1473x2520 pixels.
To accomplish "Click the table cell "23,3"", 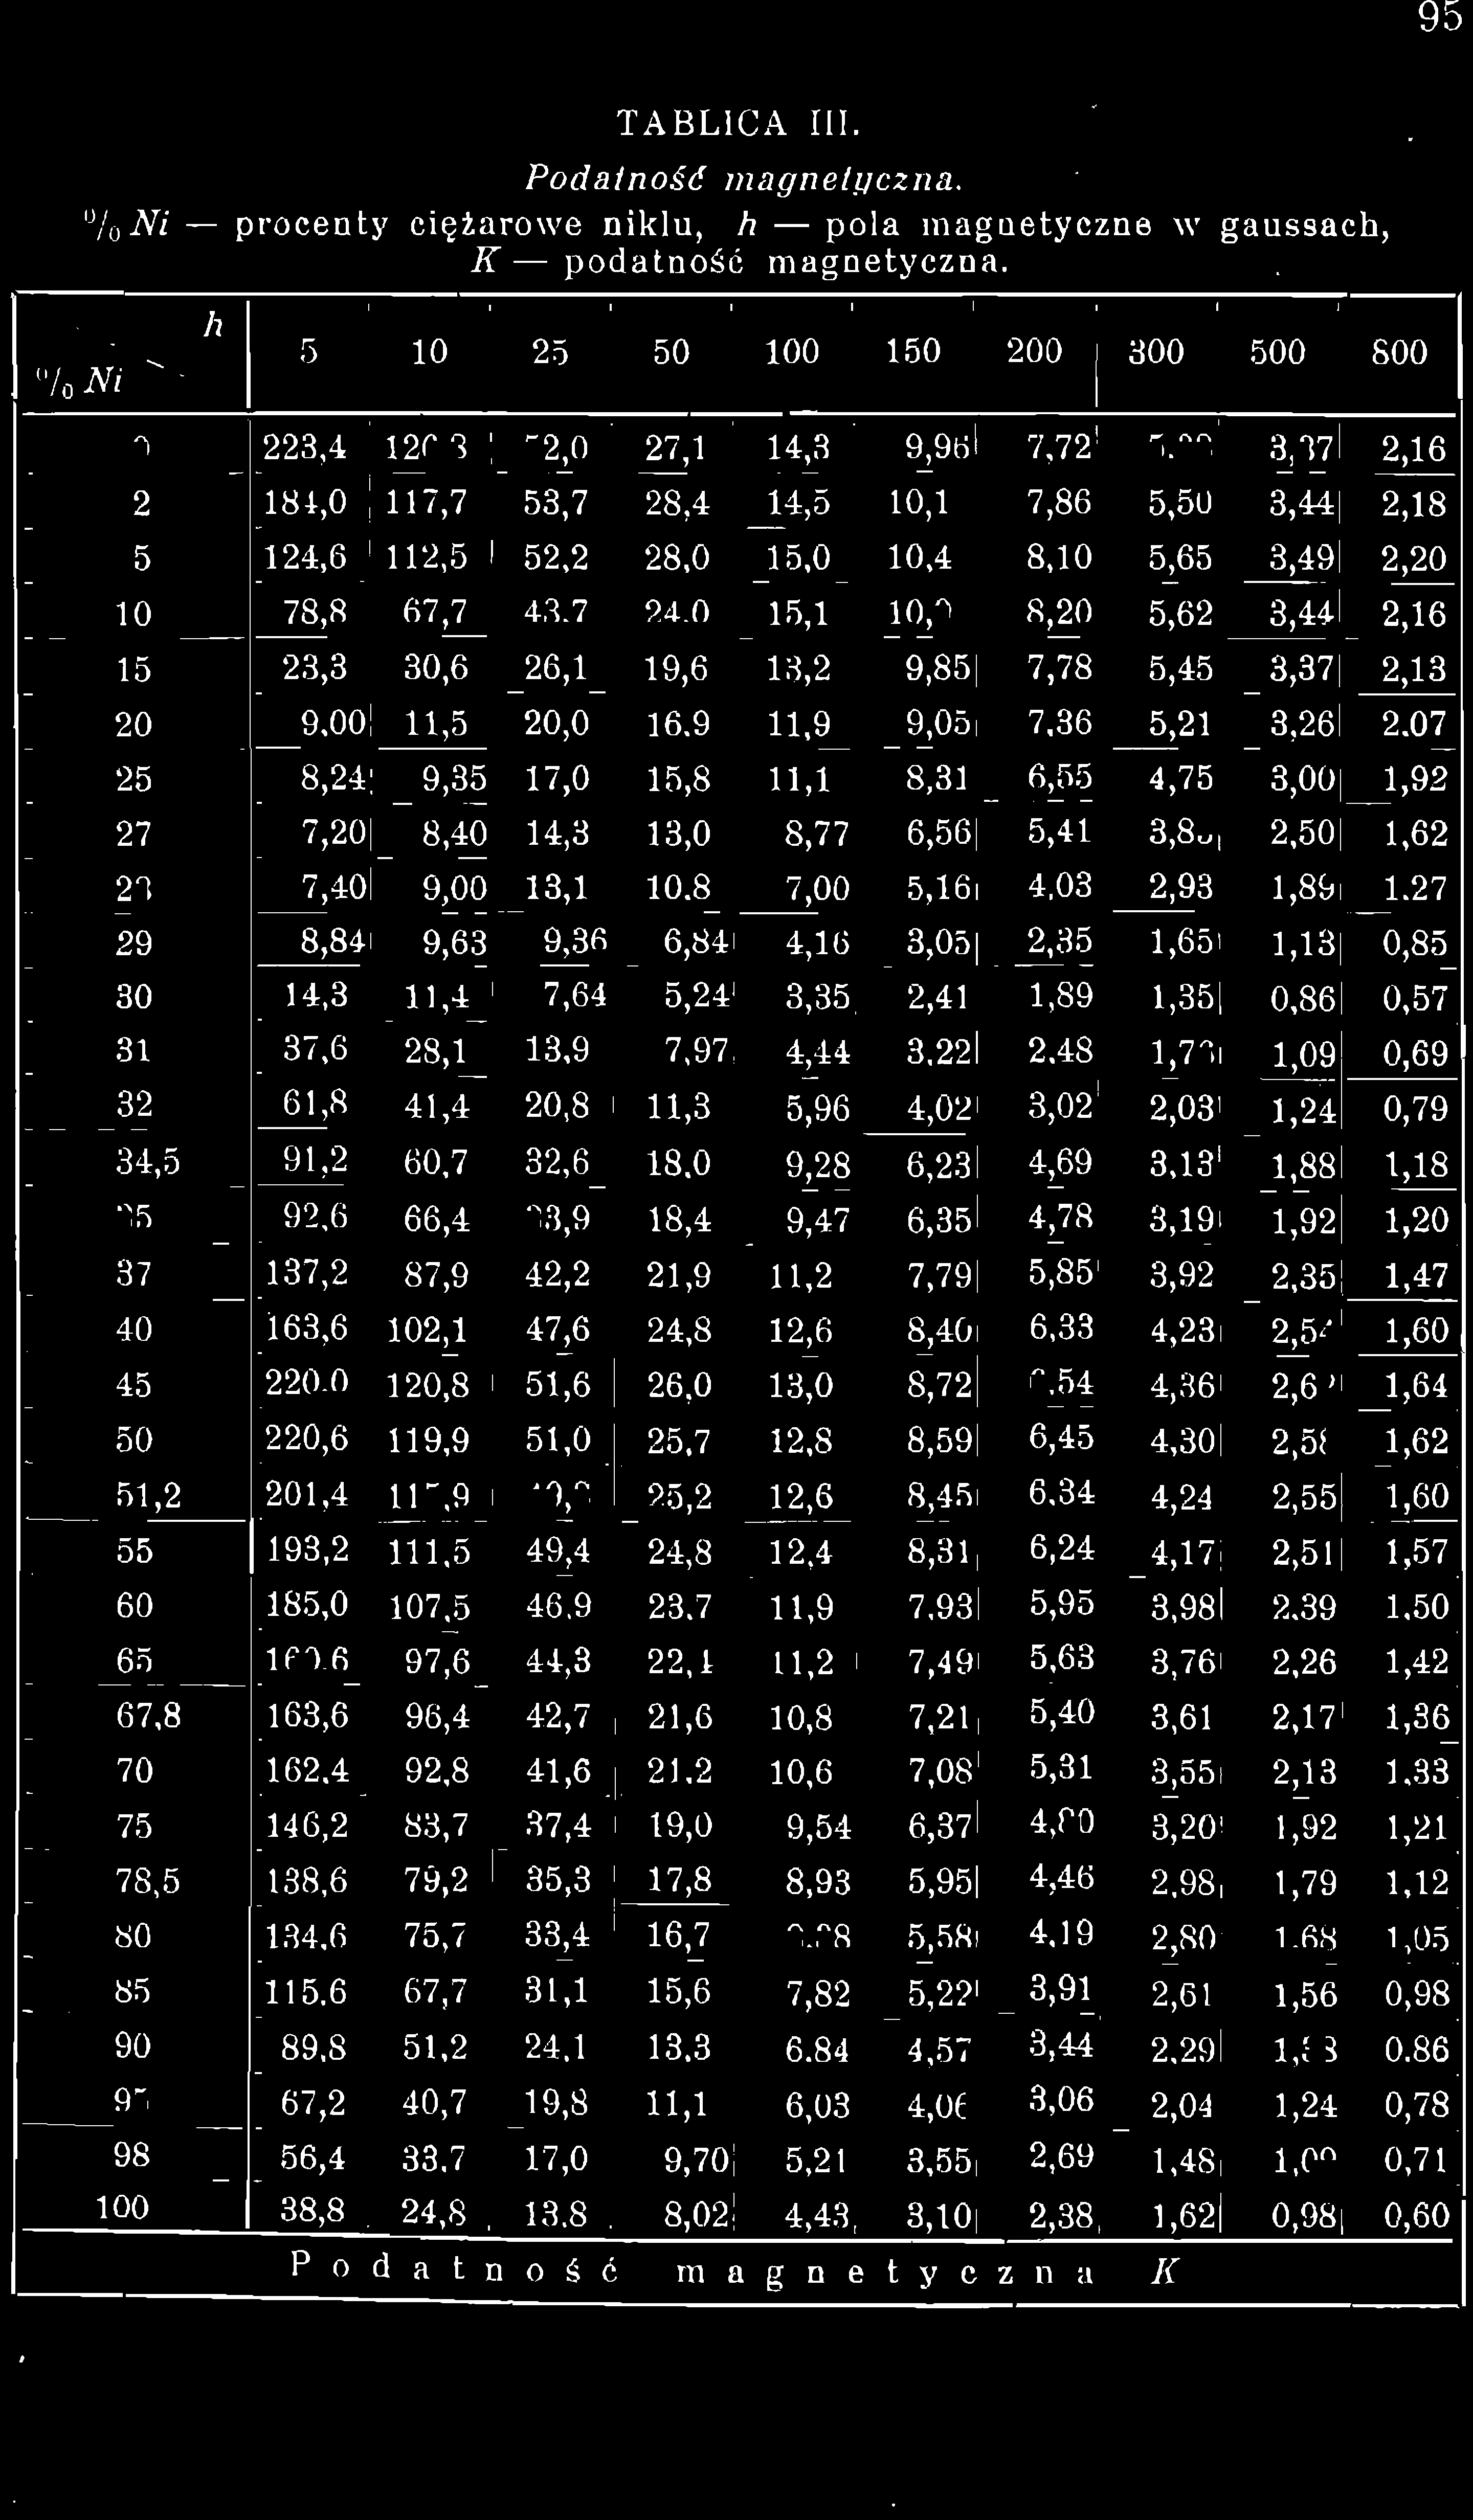I will coord(316,668).
